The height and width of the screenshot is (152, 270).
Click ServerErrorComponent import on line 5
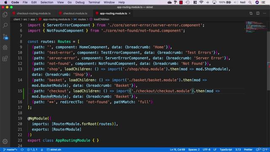click(68, 25)
